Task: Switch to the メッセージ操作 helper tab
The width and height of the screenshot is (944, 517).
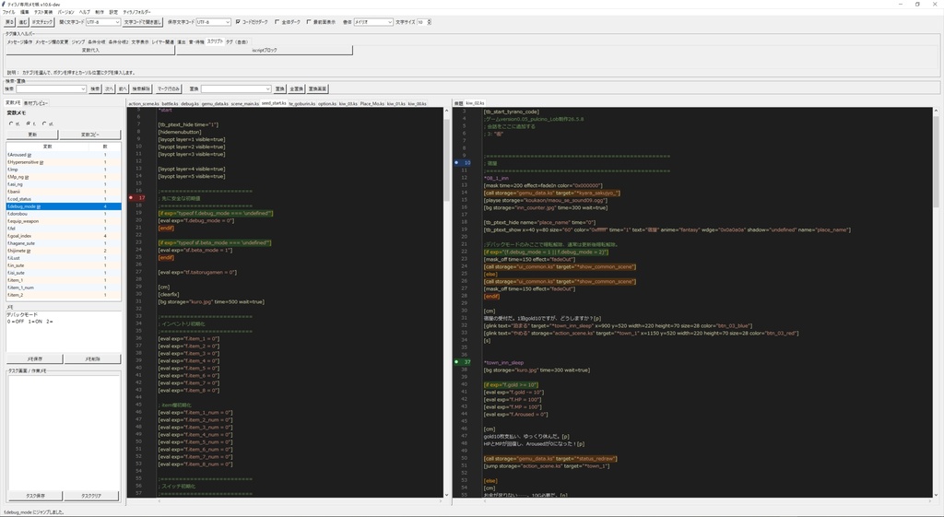Action: 19,42
